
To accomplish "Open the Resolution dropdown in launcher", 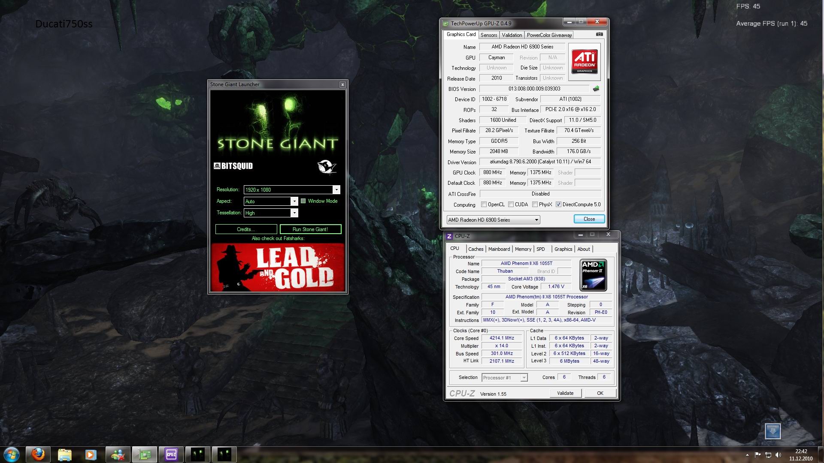I will (x=336, y=189).
